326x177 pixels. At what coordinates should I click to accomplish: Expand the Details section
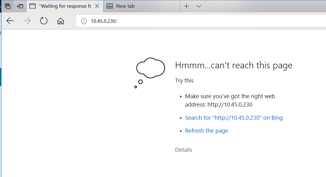[184, 150]
